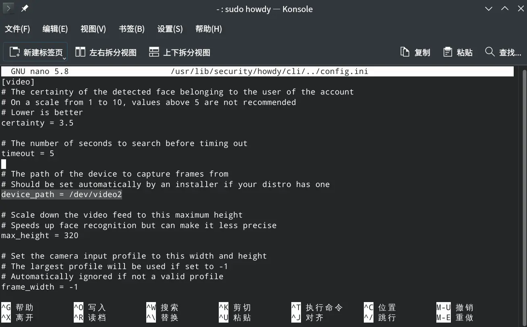
Task: Click the ^R 读档 read-file shortcut
Action: tap(90, 318)
